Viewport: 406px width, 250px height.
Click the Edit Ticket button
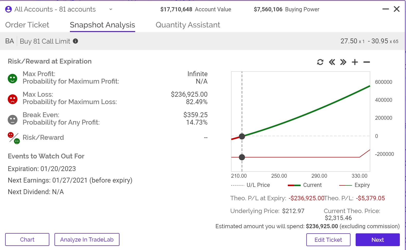pos(328,240)
